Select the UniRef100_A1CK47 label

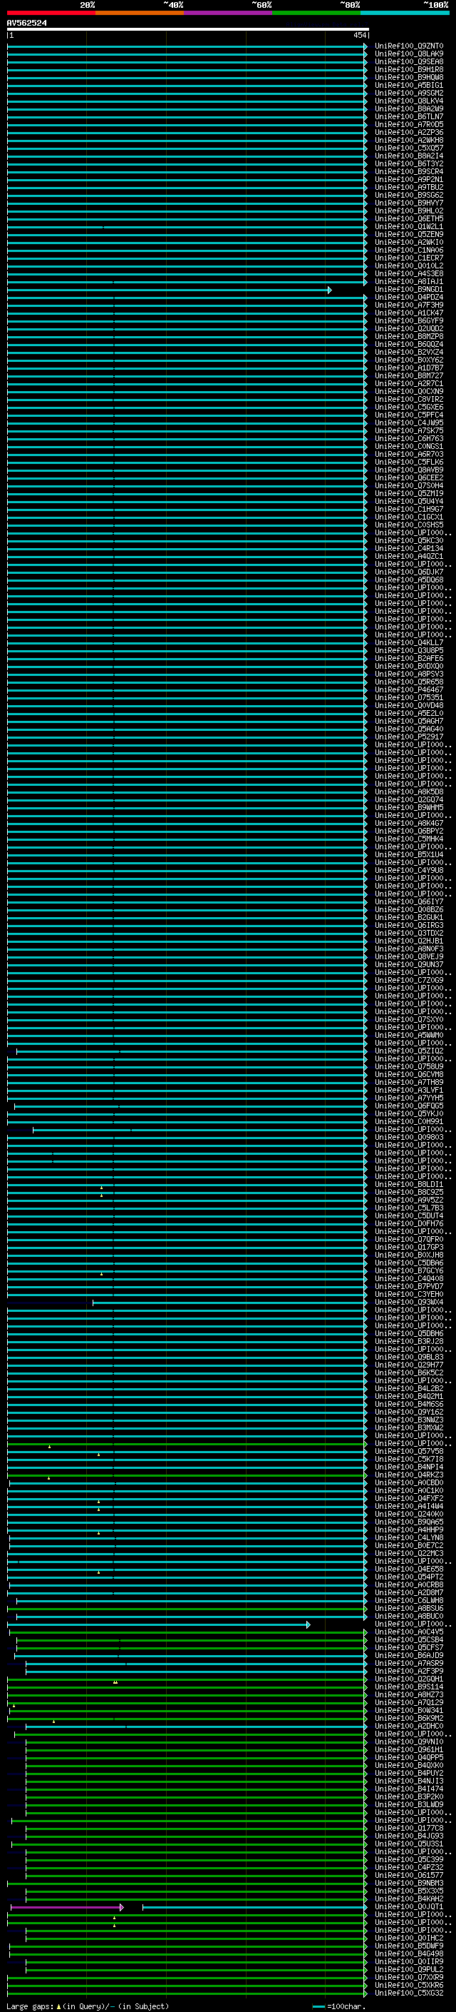pos(409,313)
